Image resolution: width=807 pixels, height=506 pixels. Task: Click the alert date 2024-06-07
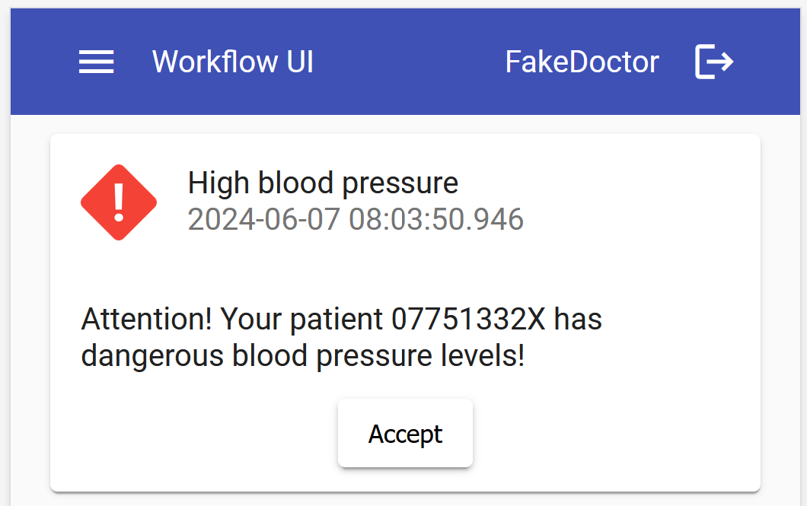coord(264,220)
